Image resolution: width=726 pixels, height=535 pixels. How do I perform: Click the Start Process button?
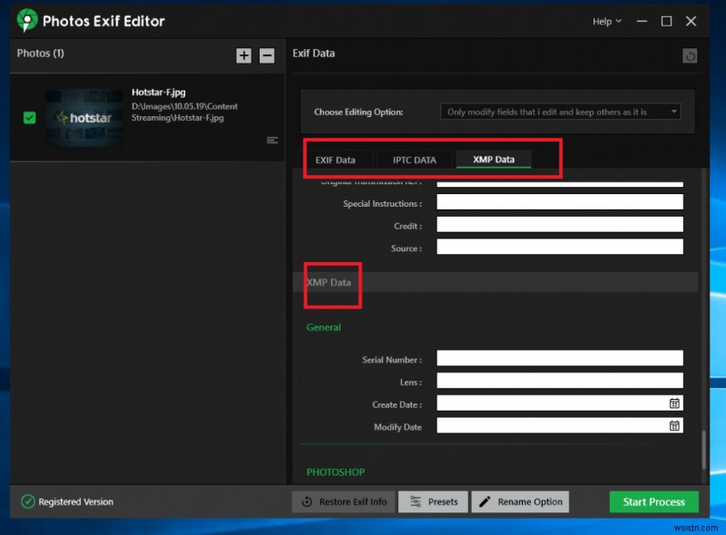click(653, 501)
